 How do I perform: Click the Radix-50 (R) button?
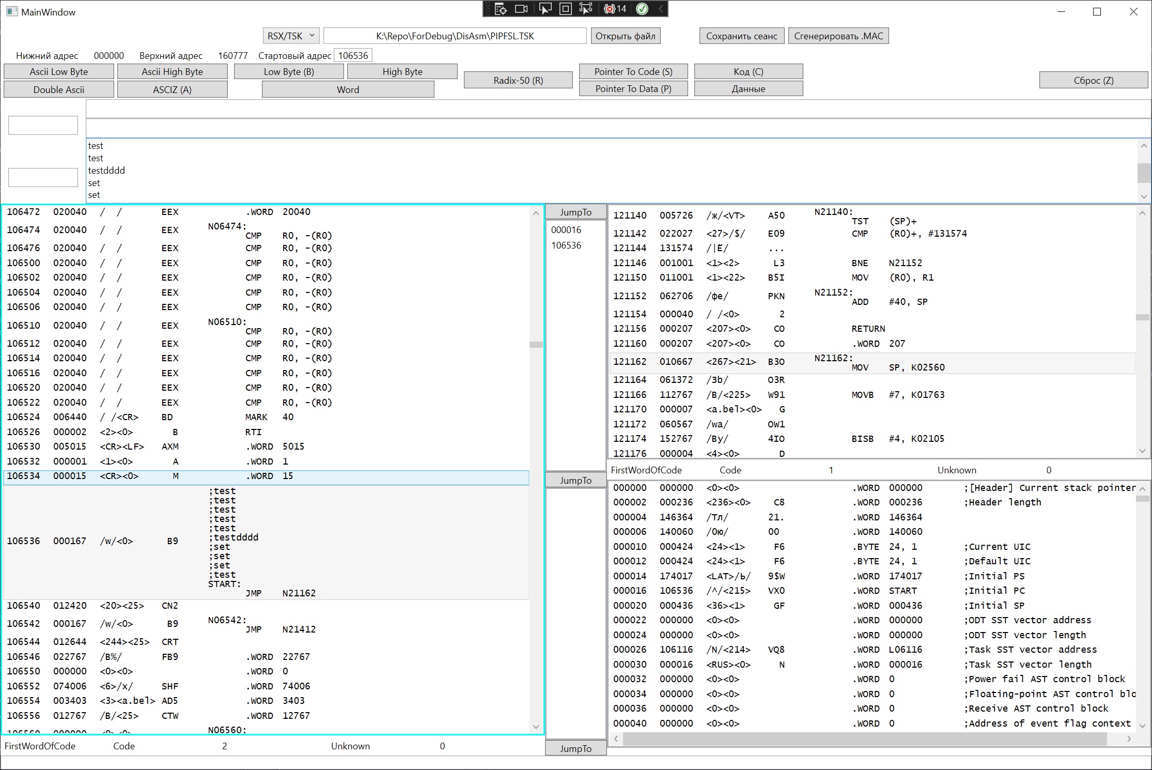(518, 80)
